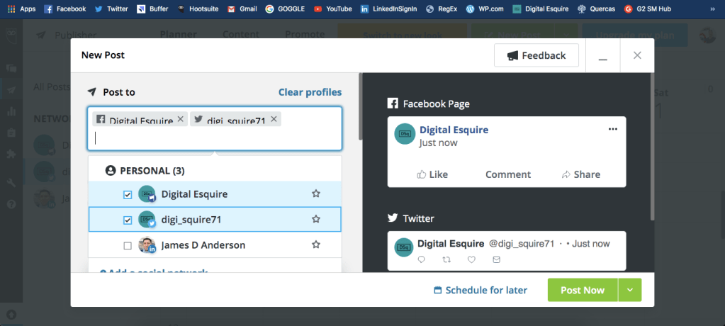This screenshot has height=326, width=725.
Task: Click the heart icon in Twitter preview
Action: (x=471, y=260)
